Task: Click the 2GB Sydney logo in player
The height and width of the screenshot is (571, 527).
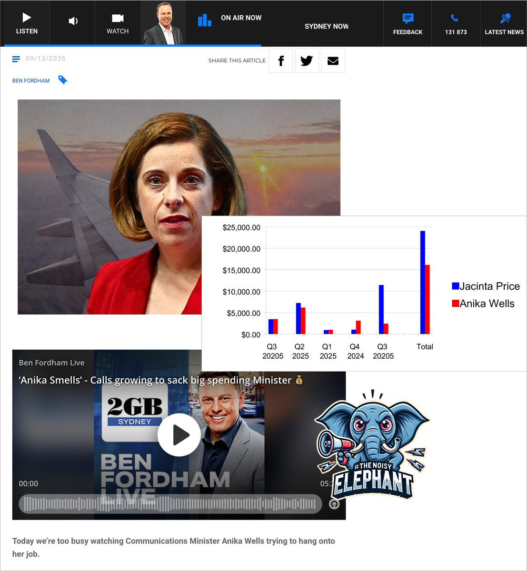Action: pos(135,412)
